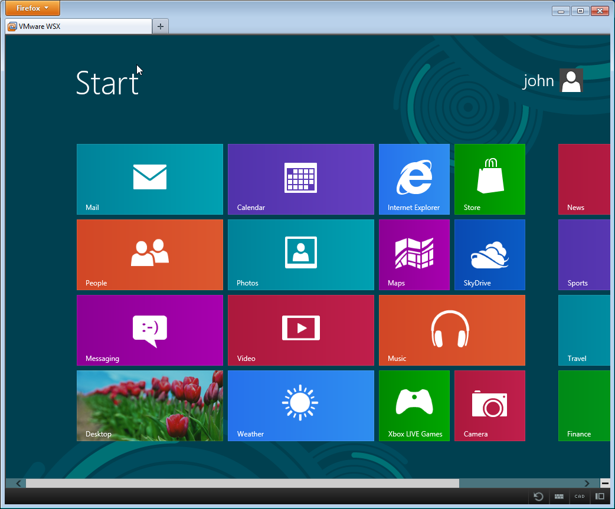Image resolution: width=615 pixels, height=509 pixels.
Task: Click the scroll right arrow
Action: 587,484
